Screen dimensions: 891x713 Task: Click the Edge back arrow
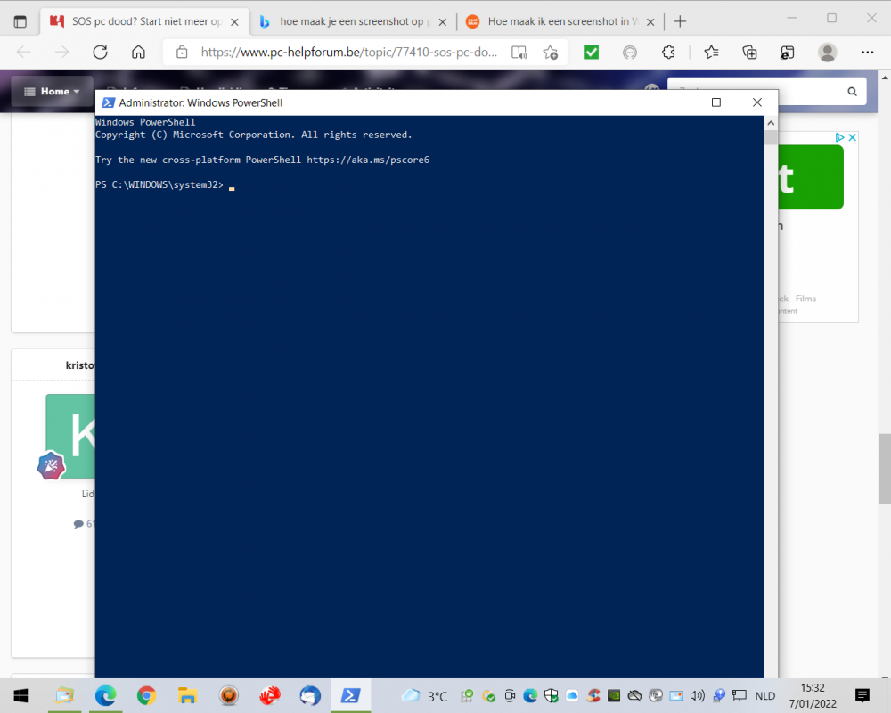[x=23, y=53]
